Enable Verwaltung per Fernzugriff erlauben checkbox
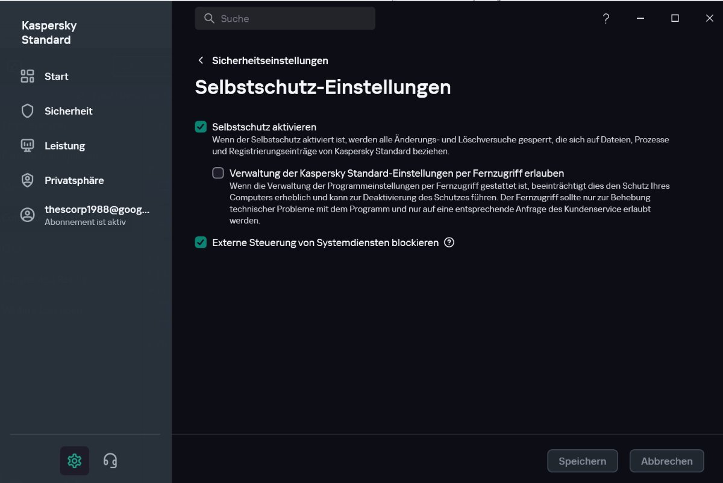 tap(218, 173)
